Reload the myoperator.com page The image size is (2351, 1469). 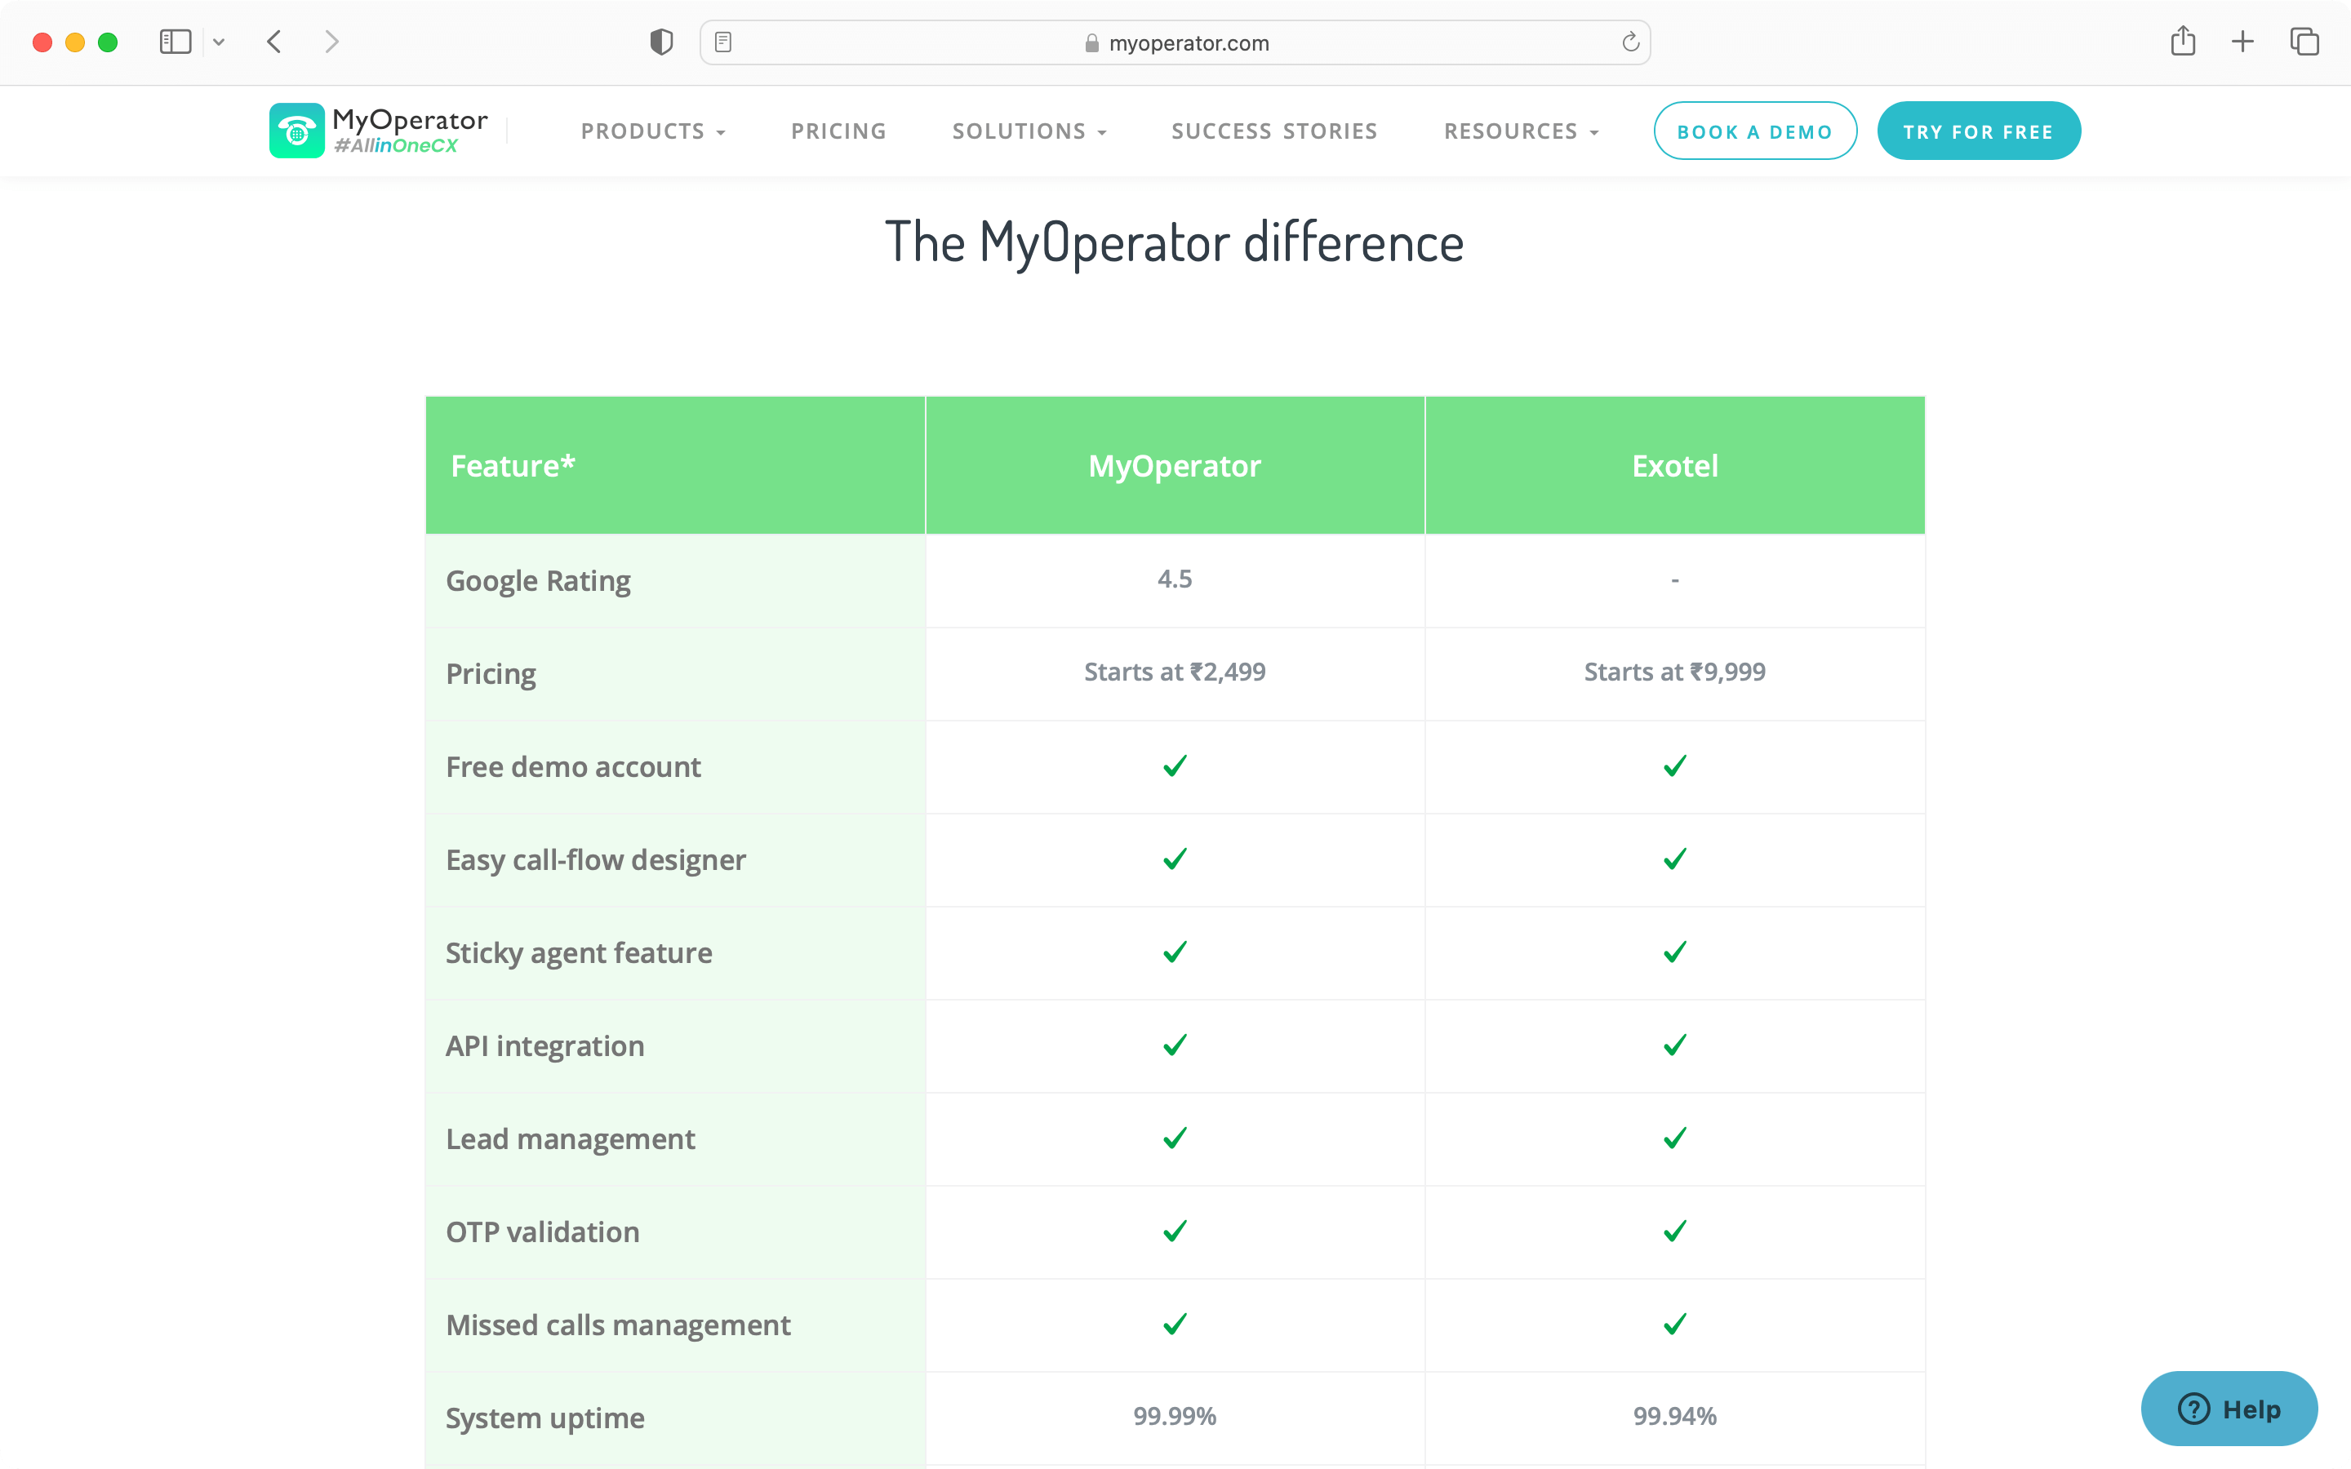[x=1630, y=42]
